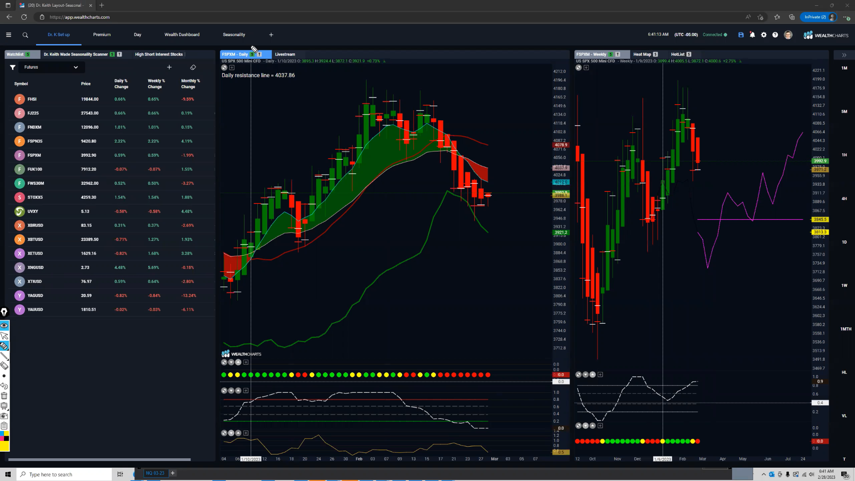Open the Futures dropdown

point(51,67)
